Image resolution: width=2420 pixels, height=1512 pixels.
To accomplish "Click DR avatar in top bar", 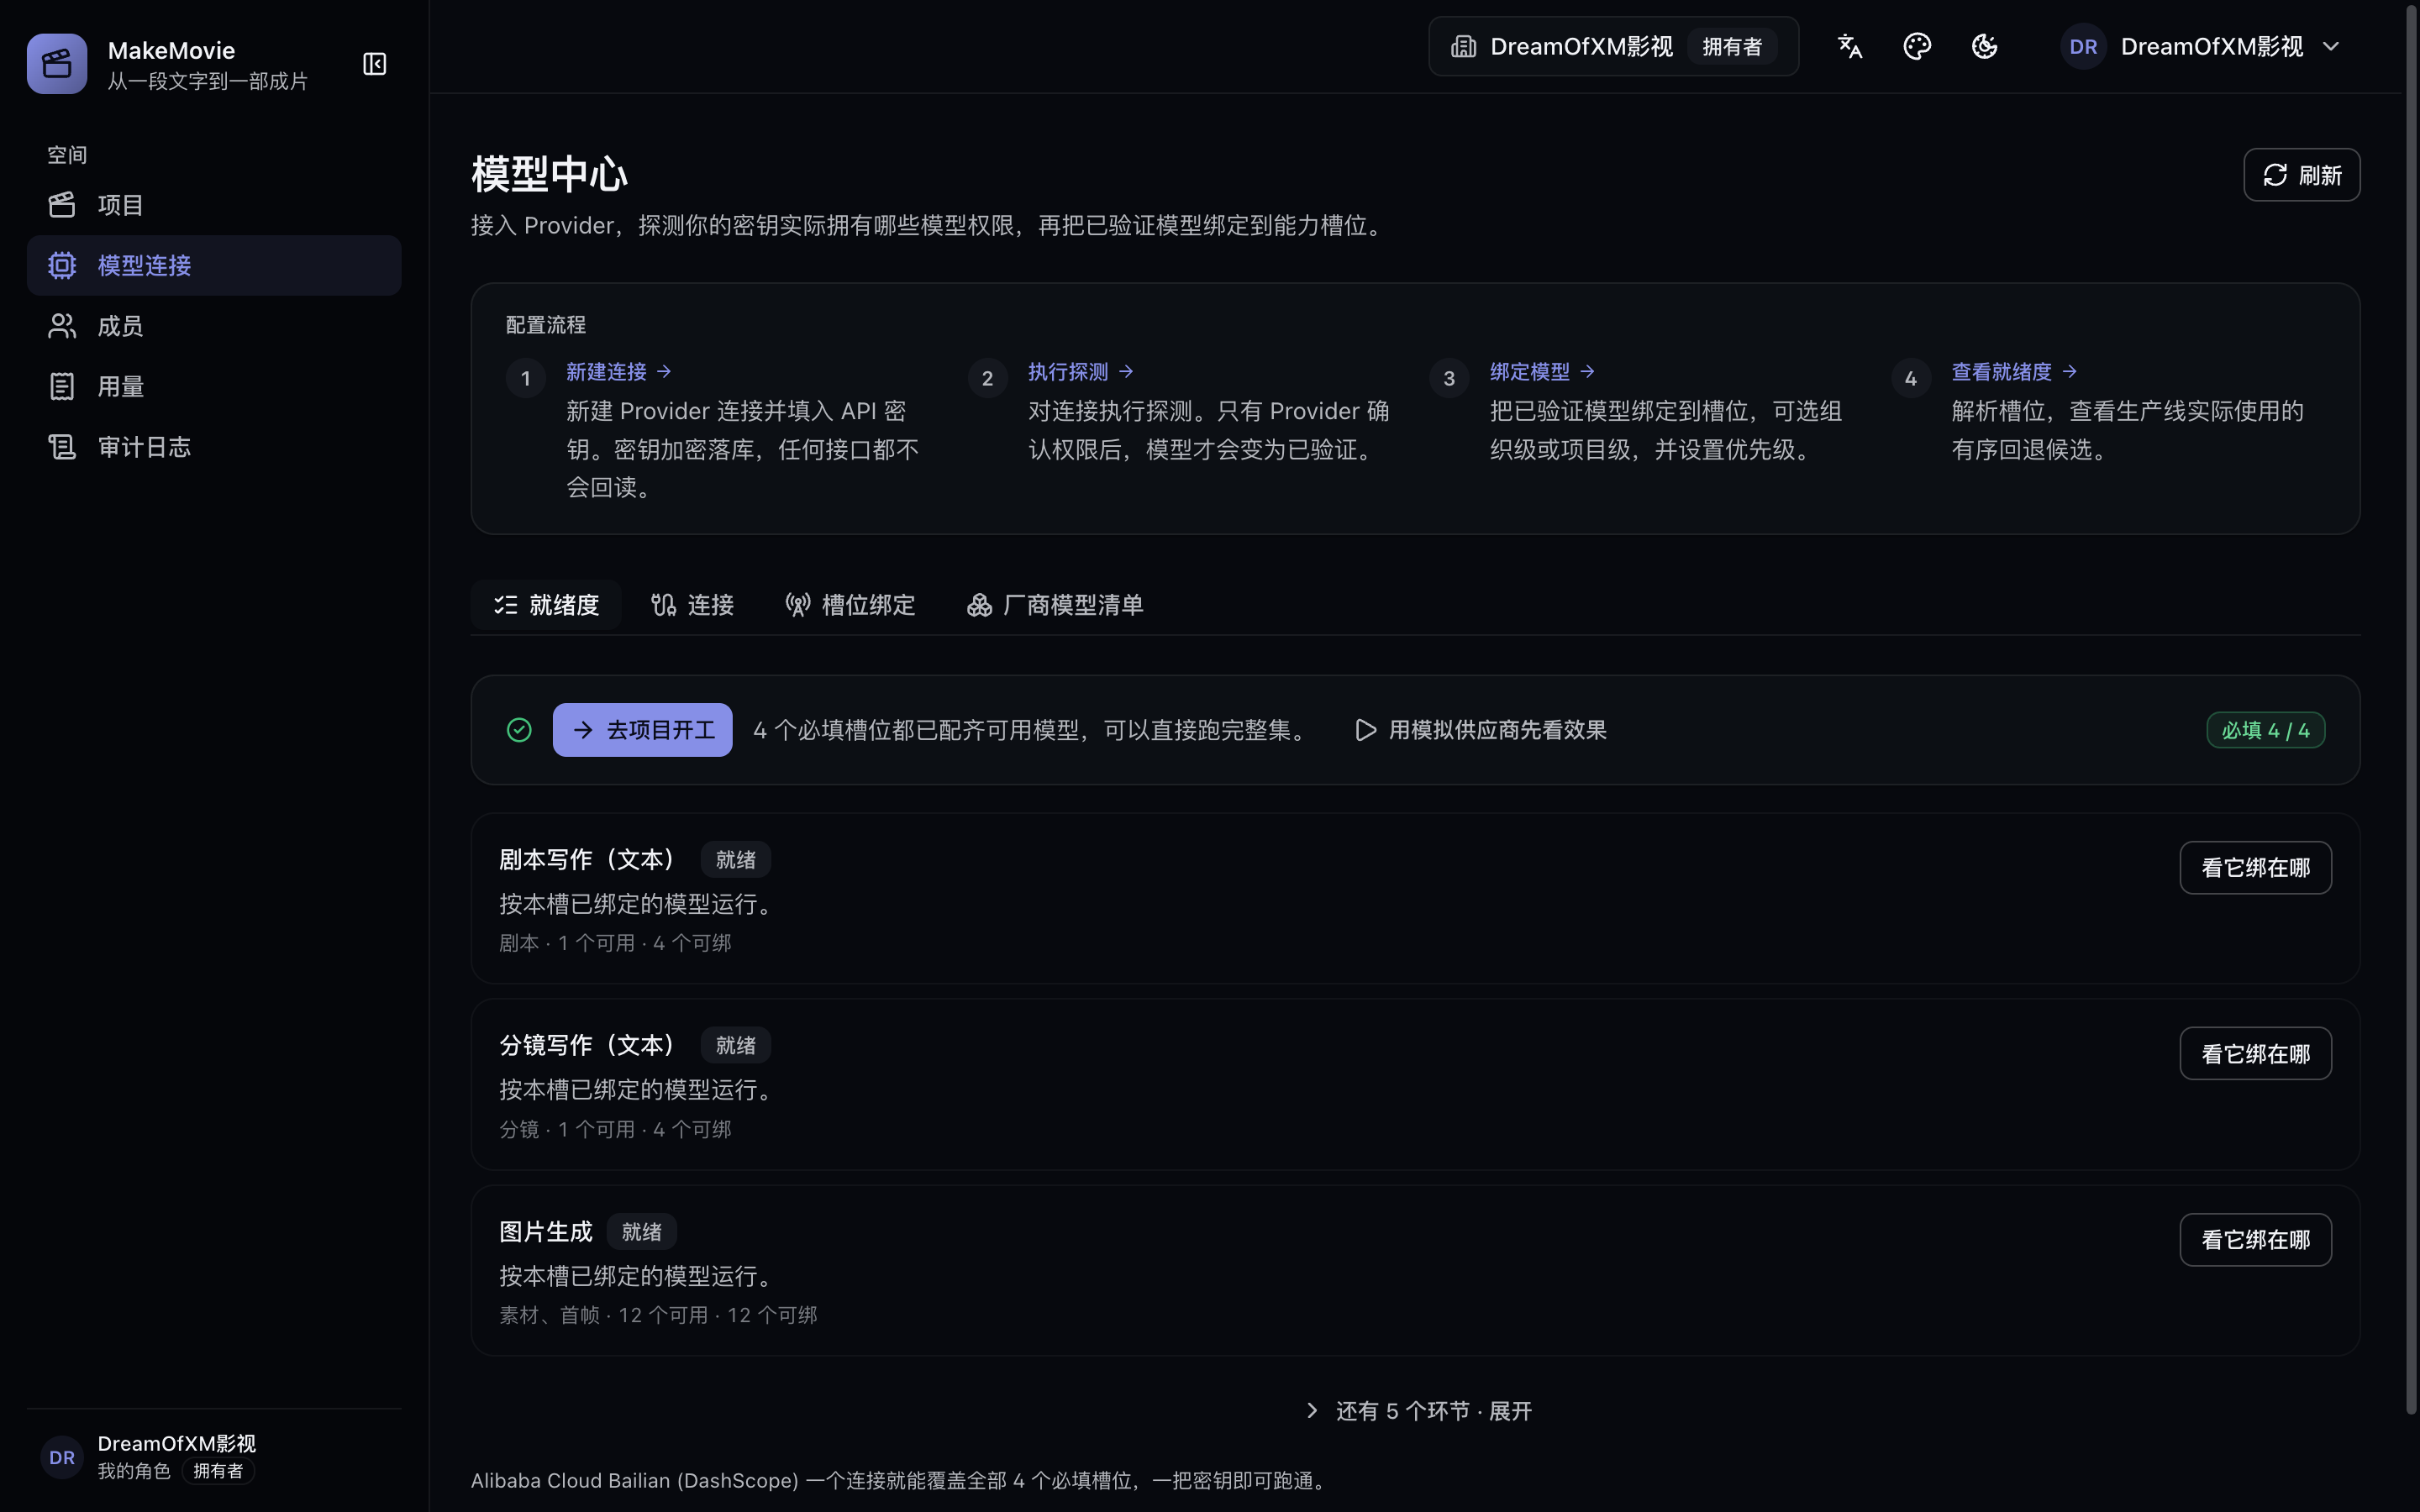I will pyautogui.click(x=2083, y=46).
